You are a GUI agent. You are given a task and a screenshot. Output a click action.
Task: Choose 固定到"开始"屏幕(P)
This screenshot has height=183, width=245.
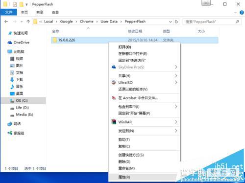coord(145,114)
